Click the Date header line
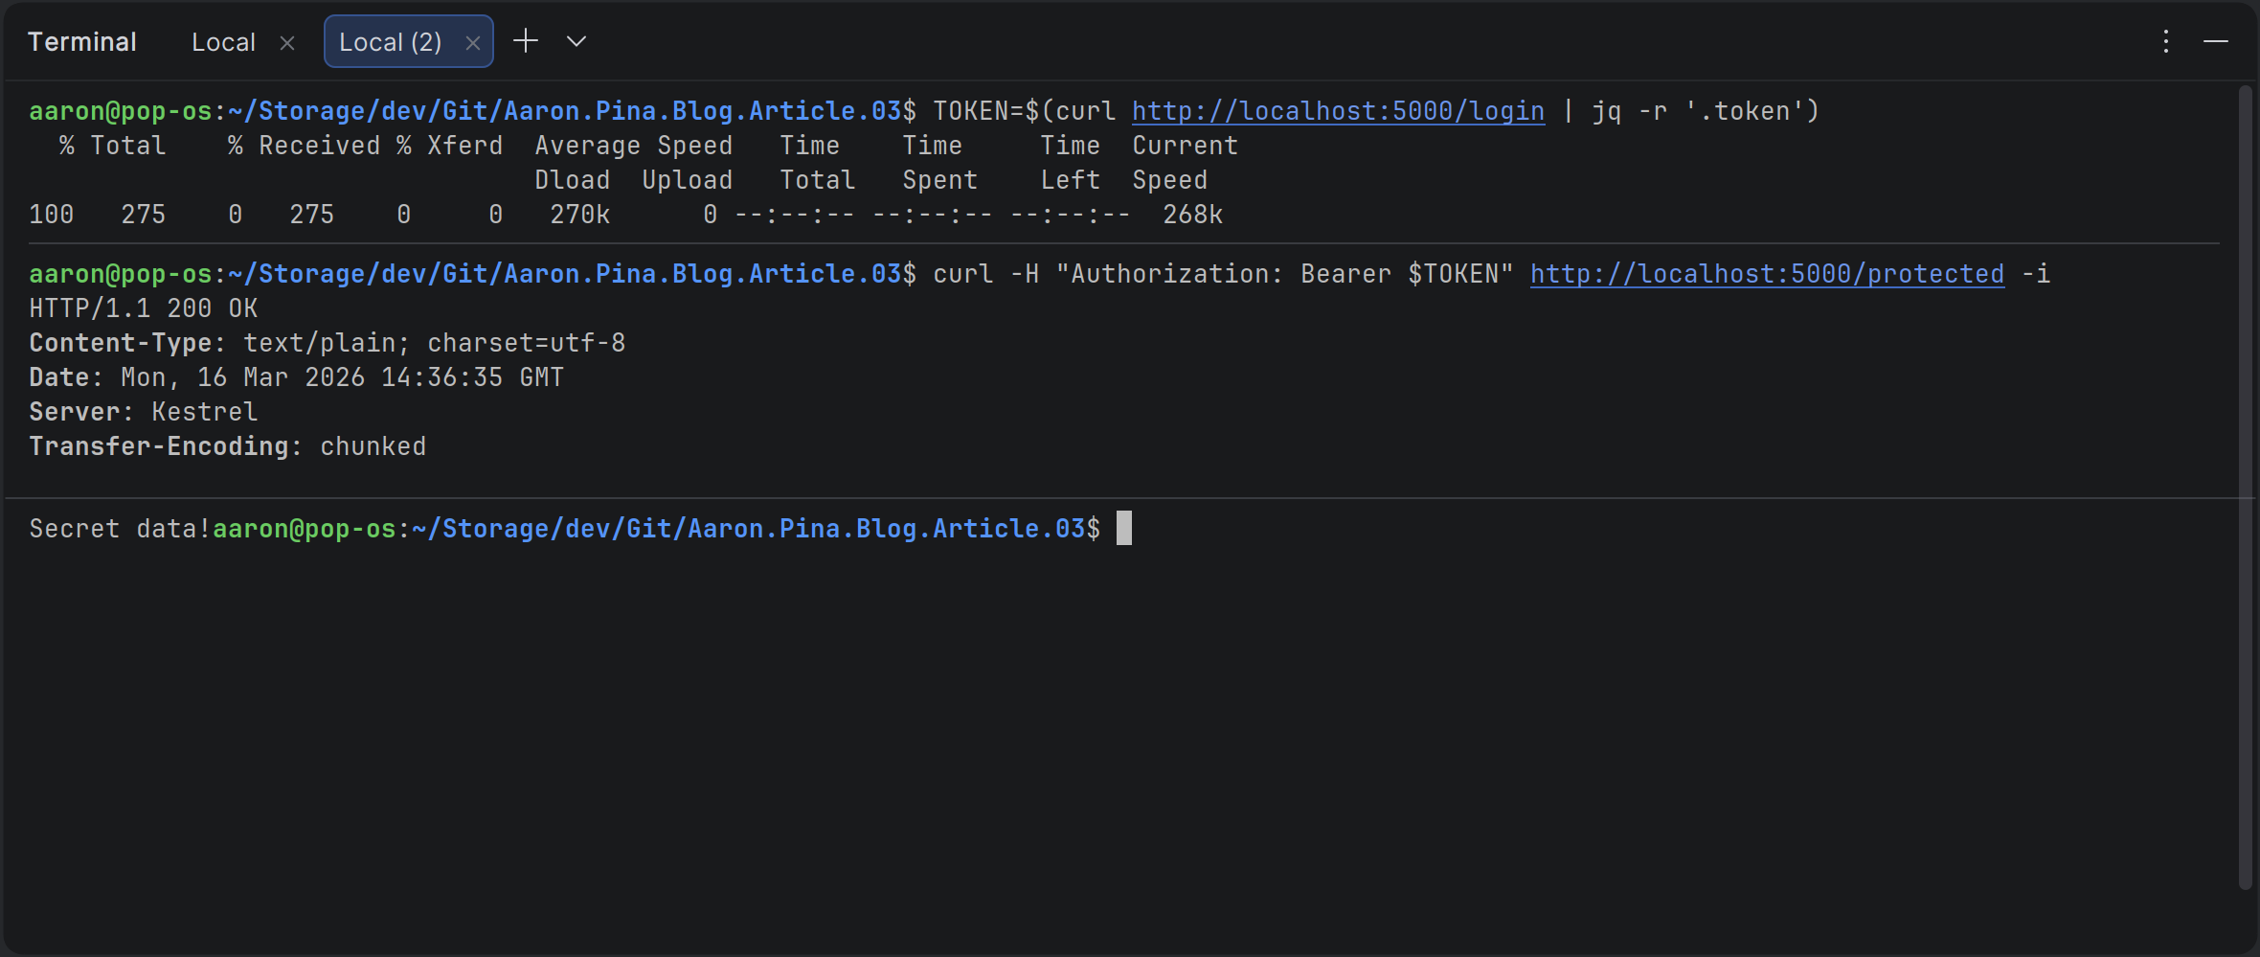The width and height of the screenshot is (2260, 957). point(296,377)
